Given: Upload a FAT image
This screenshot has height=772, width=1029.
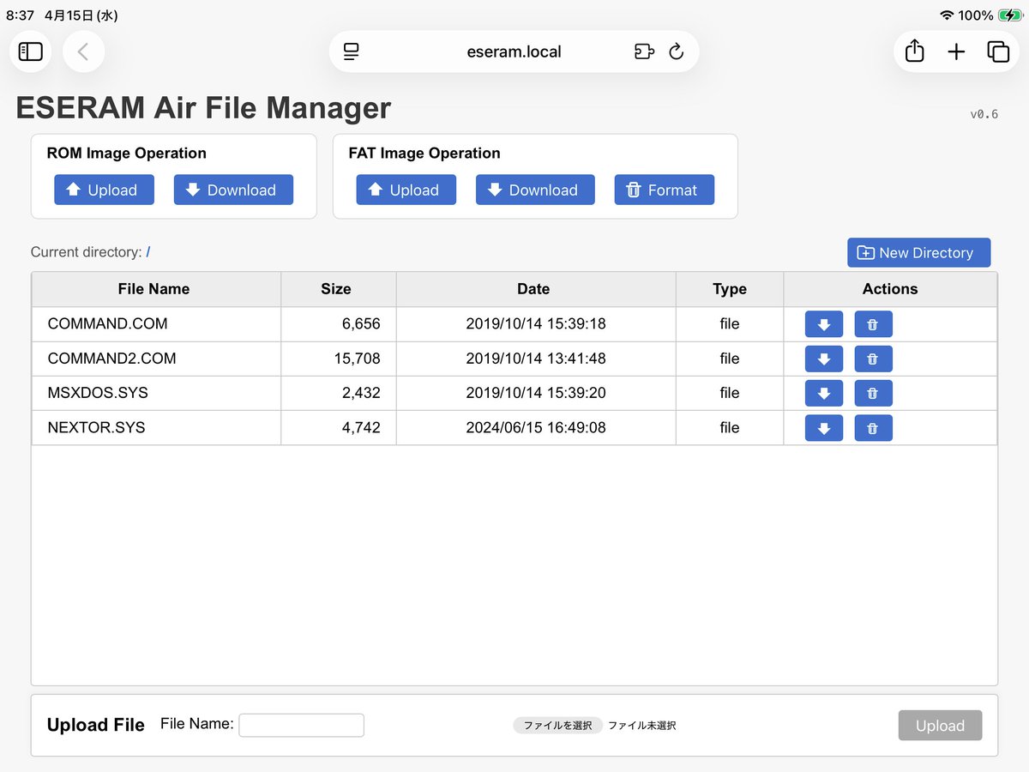Looking at the screenshot, I should 406,190.
